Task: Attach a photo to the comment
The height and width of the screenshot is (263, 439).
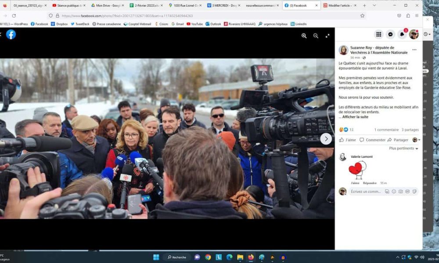Action: [400, 192]
